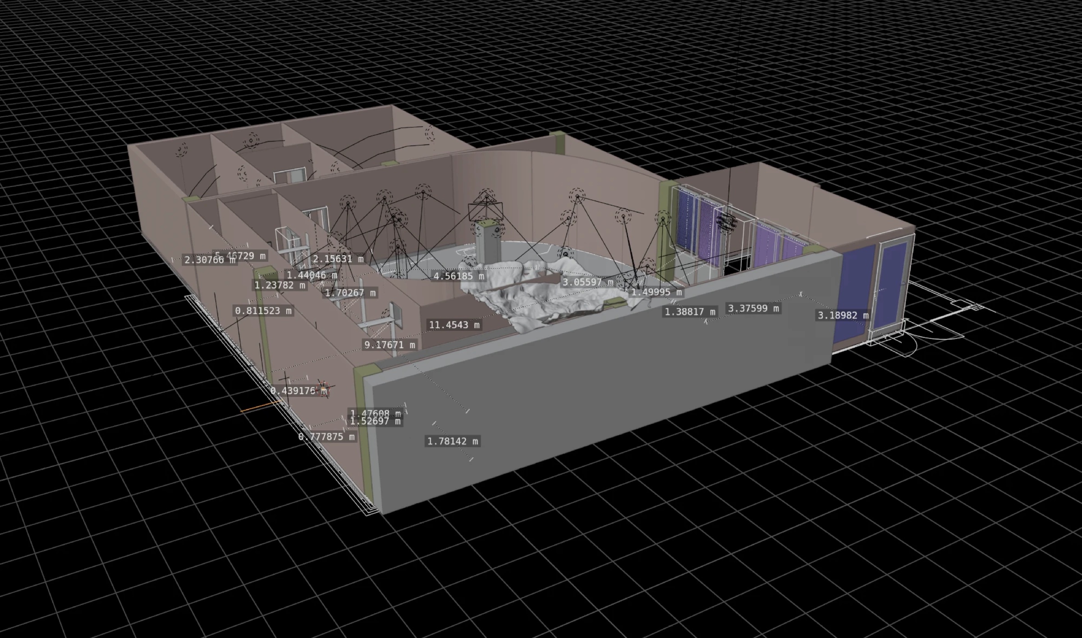Click the 1.38817 m measurement label
The width and height of the screenshot is (1082, 638).
pos(690,312)
